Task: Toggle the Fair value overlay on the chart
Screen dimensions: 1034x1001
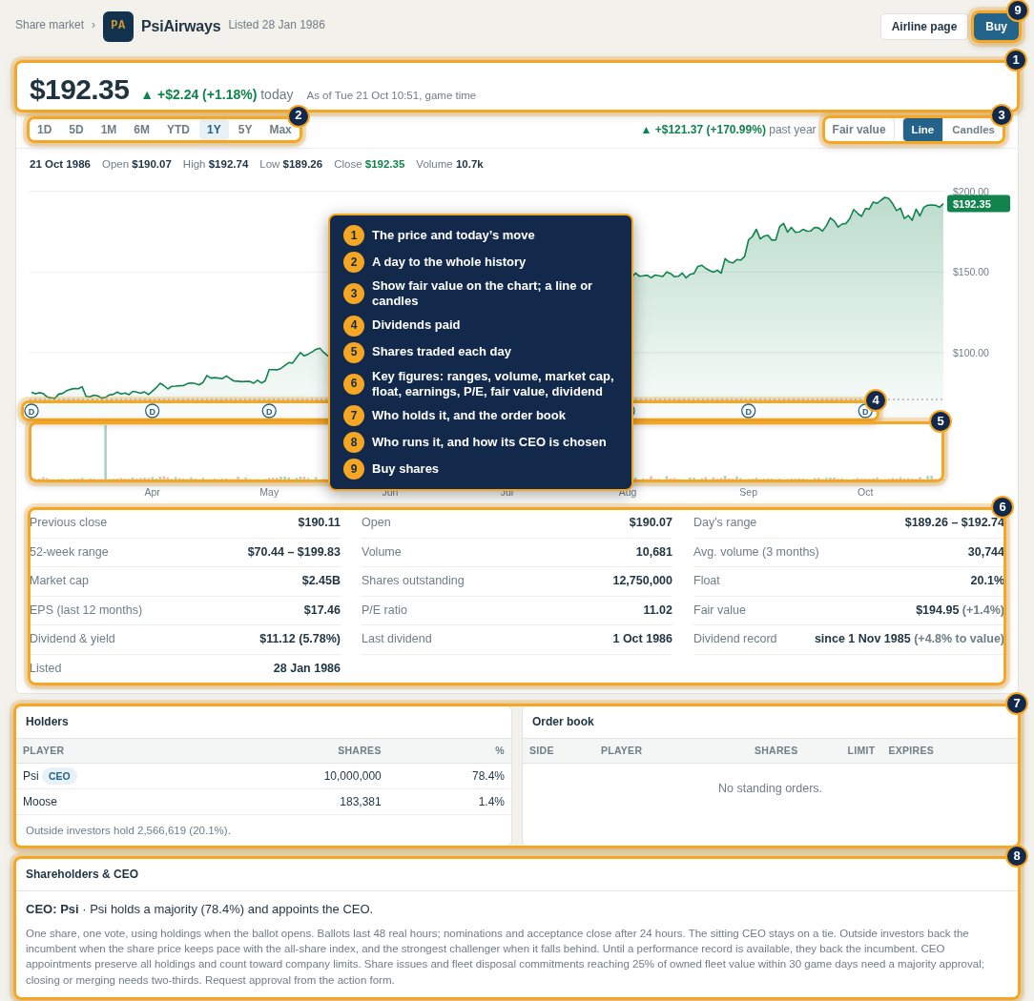Action: point(858,130)
